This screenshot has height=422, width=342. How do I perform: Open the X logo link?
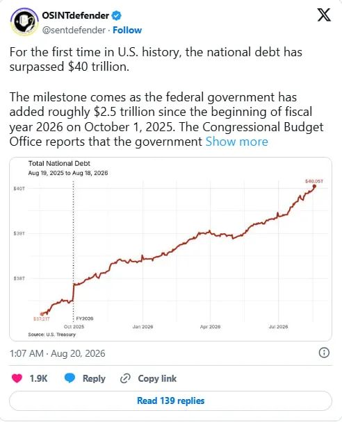click(324, 15)
